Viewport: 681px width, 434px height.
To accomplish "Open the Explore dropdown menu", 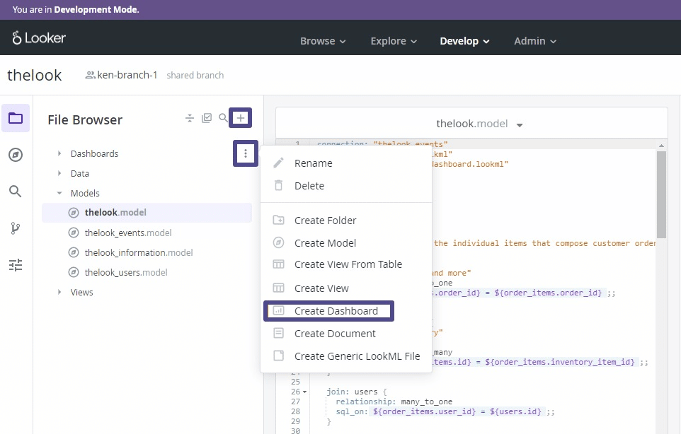I will pyautogui.click(x=394, y=41).
